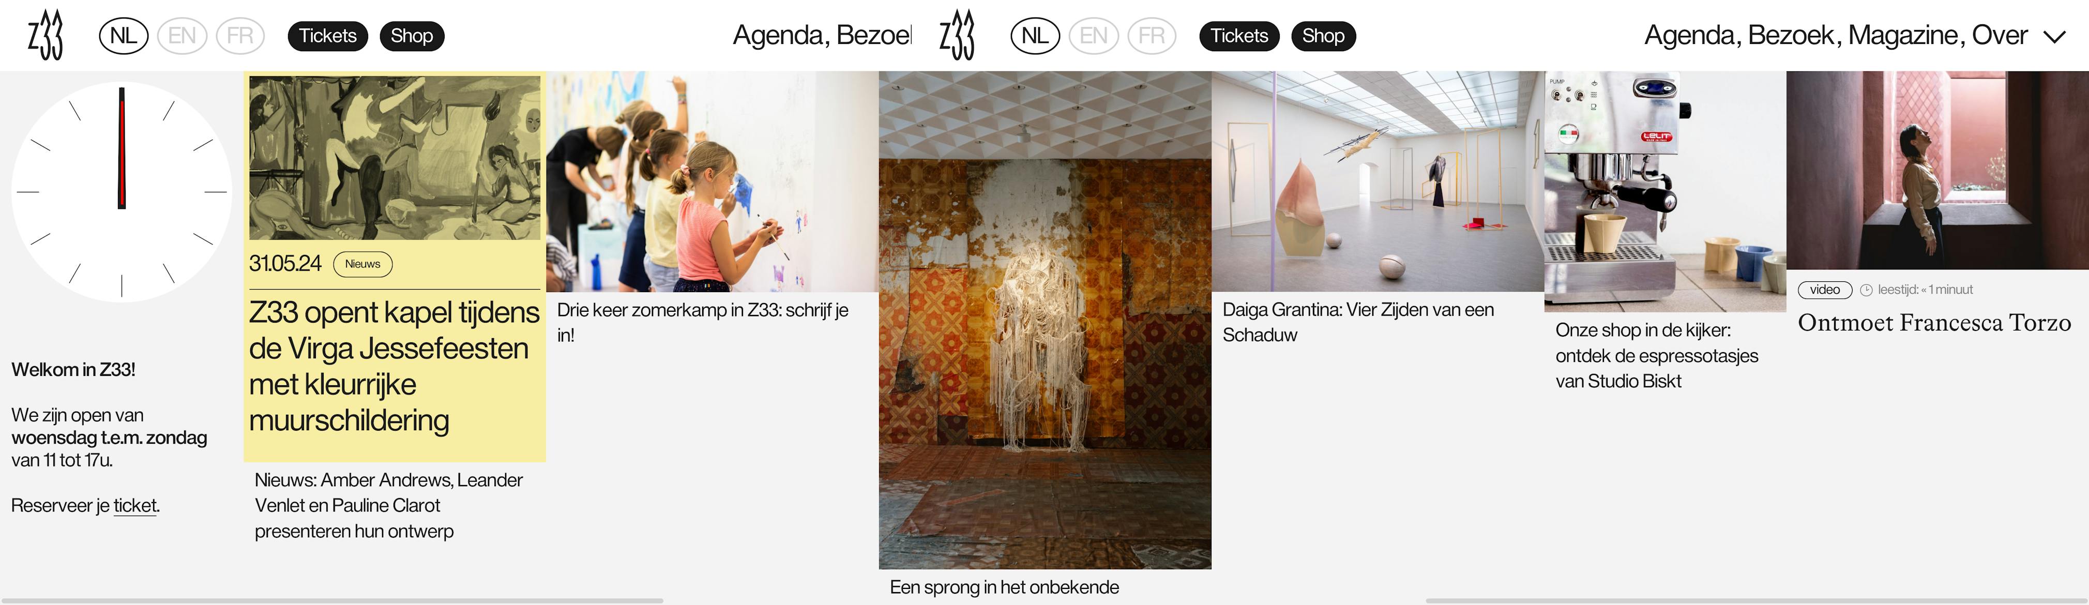Screen dimensions: 2089x605
Task: Expand the Agenda, Bezoek, Magazine, Over menu chevron
Action: pyautogui.click(x=2054, y=37)
